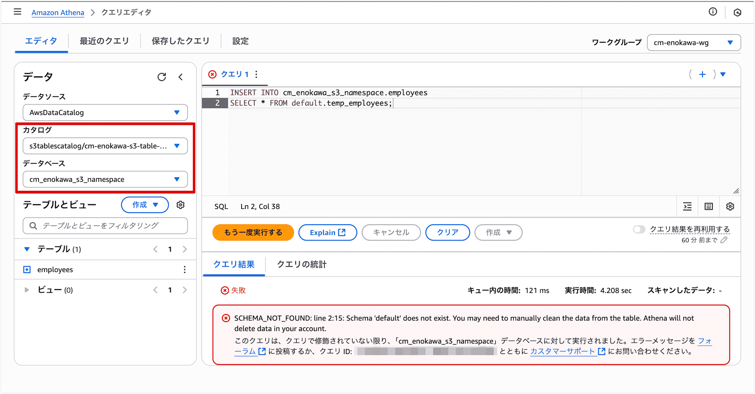Open the データベース cm_enokawa_s3_namespace dropdown
Image resolution: width=755 pixels, height=394 pixels.
(x=105, y=179)
